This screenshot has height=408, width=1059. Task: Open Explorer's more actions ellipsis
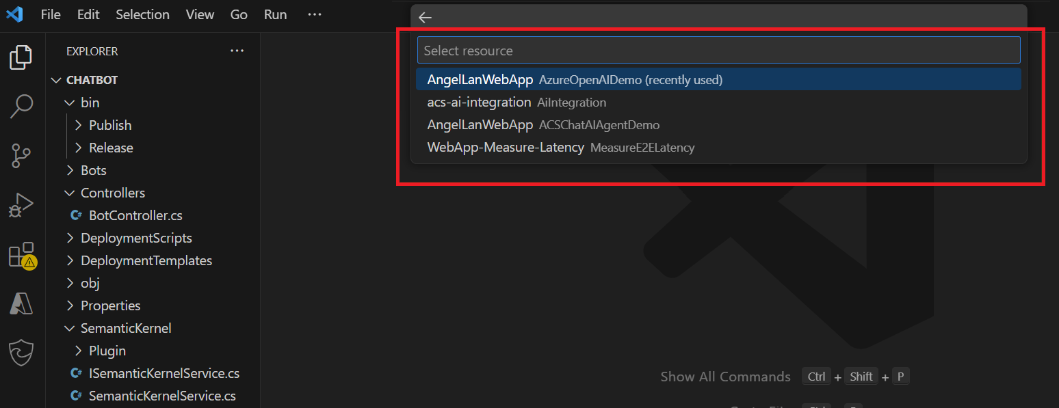(237, 51)
